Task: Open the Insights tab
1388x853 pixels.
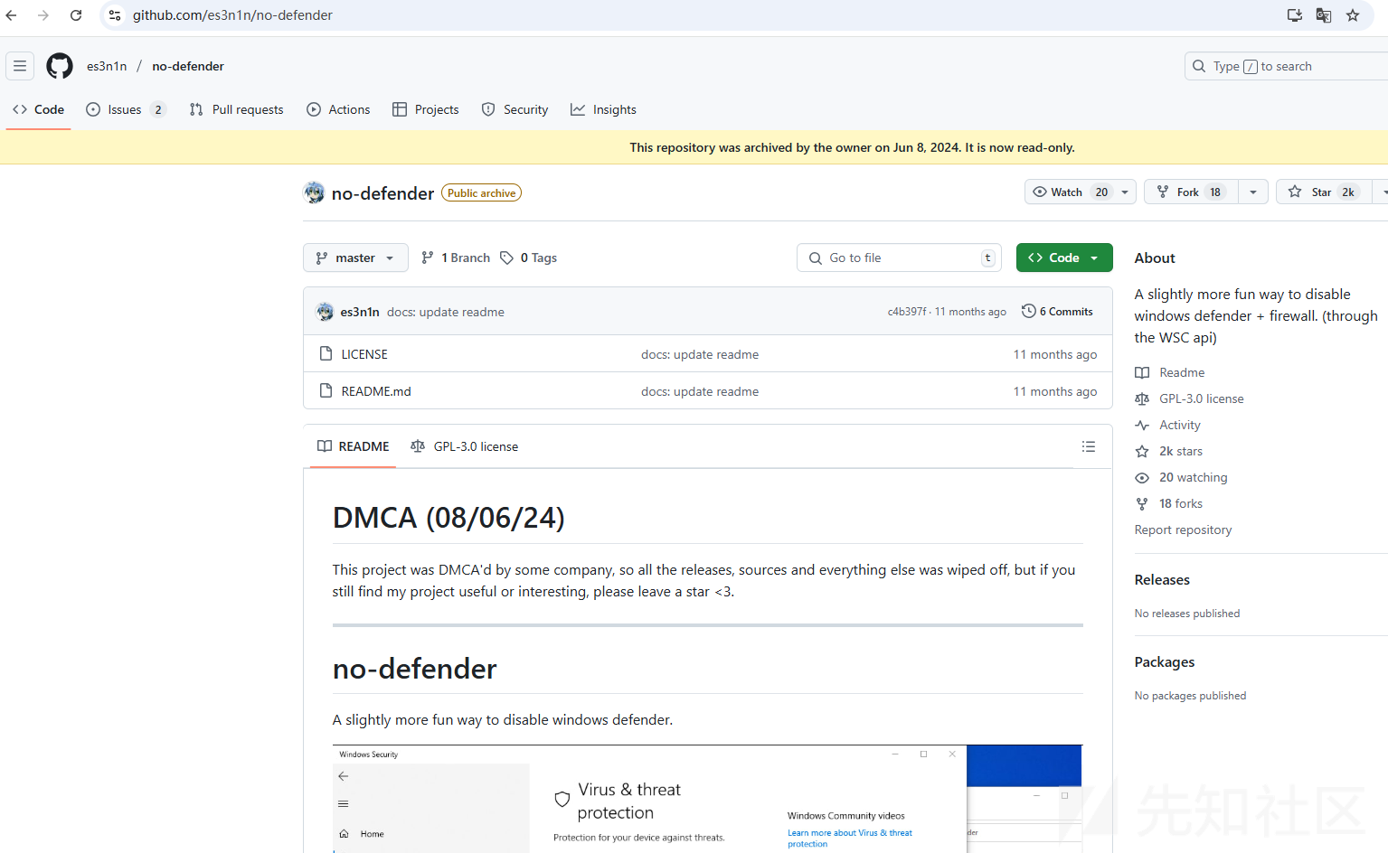Action: [x=604, y=109]
